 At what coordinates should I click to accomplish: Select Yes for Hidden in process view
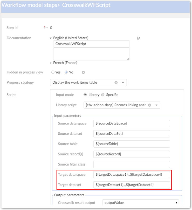point(53,72)
